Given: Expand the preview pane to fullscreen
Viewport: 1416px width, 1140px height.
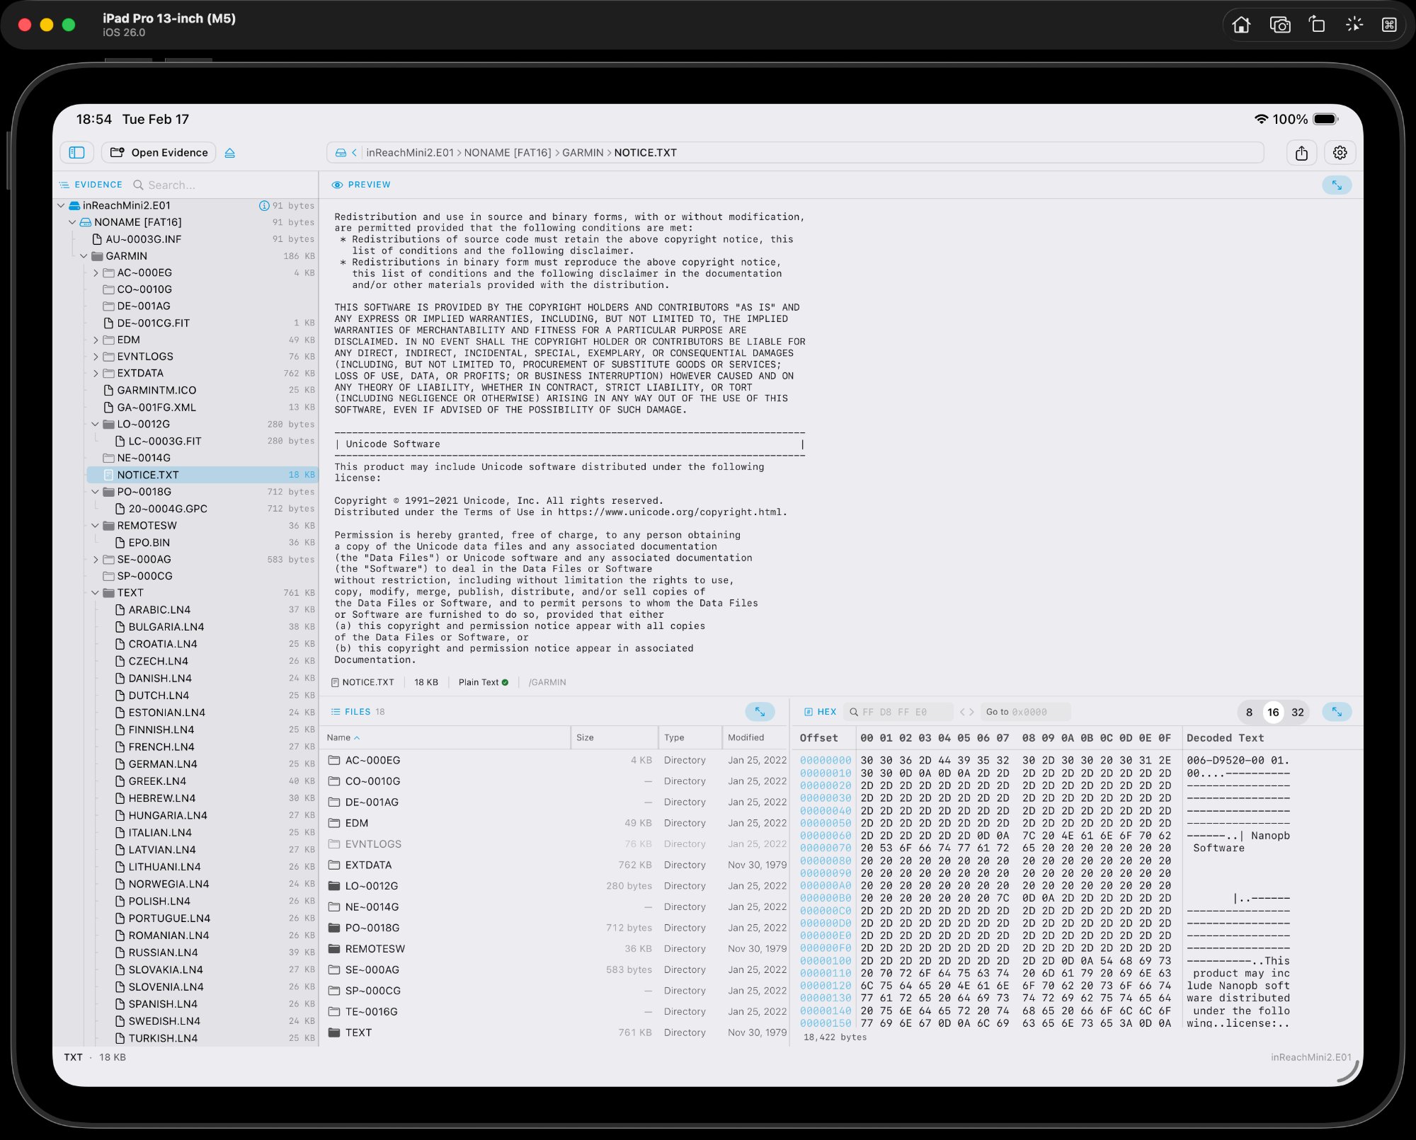Looking at the screenshot, I should pyautogui.click(x=1337, y=185).
